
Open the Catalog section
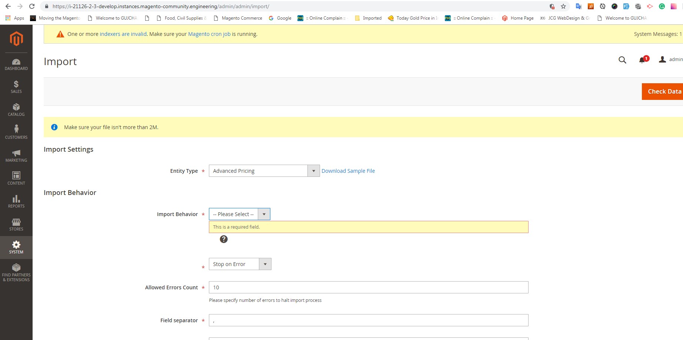pyautogui.click(x=16, y=110)
